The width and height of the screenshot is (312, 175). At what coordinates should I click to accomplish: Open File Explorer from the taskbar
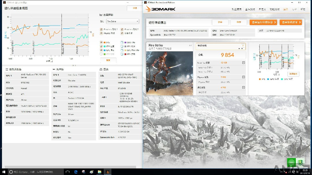coord(99,172)
